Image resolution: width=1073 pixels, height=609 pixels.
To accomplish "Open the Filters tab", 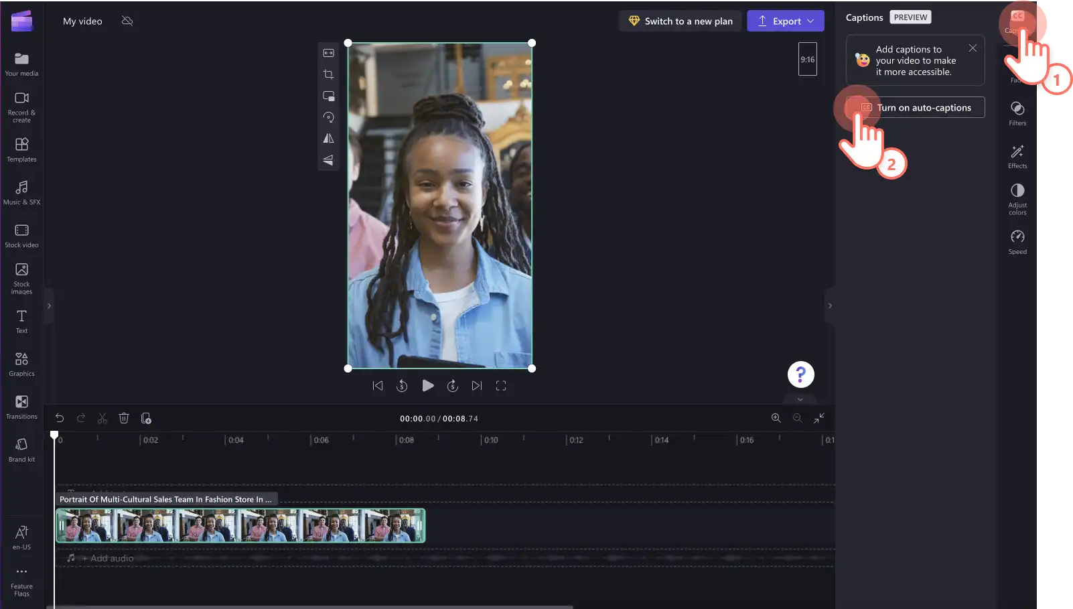I will (1017, 113).
